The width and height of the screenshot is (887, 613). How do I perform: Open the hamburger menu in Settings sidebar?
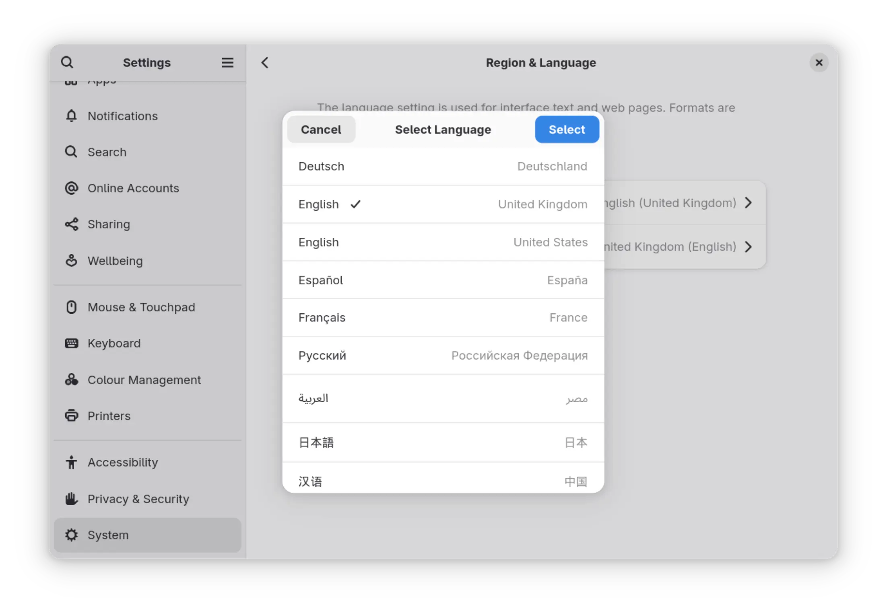pos(227,62)
